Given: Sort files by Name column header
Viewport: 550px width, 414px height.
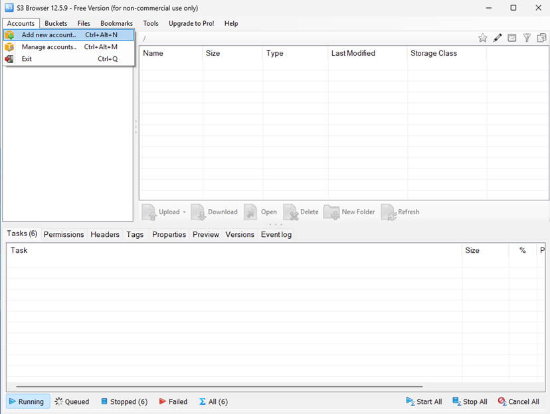Looking at the screenshot, I should (x=171, y=53).
